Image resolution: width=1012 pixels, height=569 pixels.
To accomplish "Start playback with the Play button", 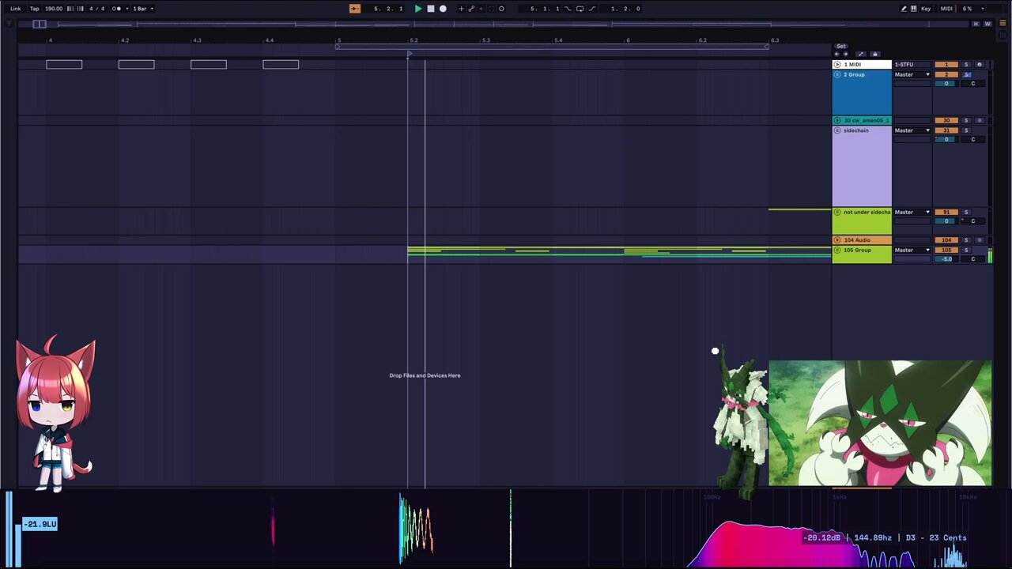I will [x=418, y=9].
